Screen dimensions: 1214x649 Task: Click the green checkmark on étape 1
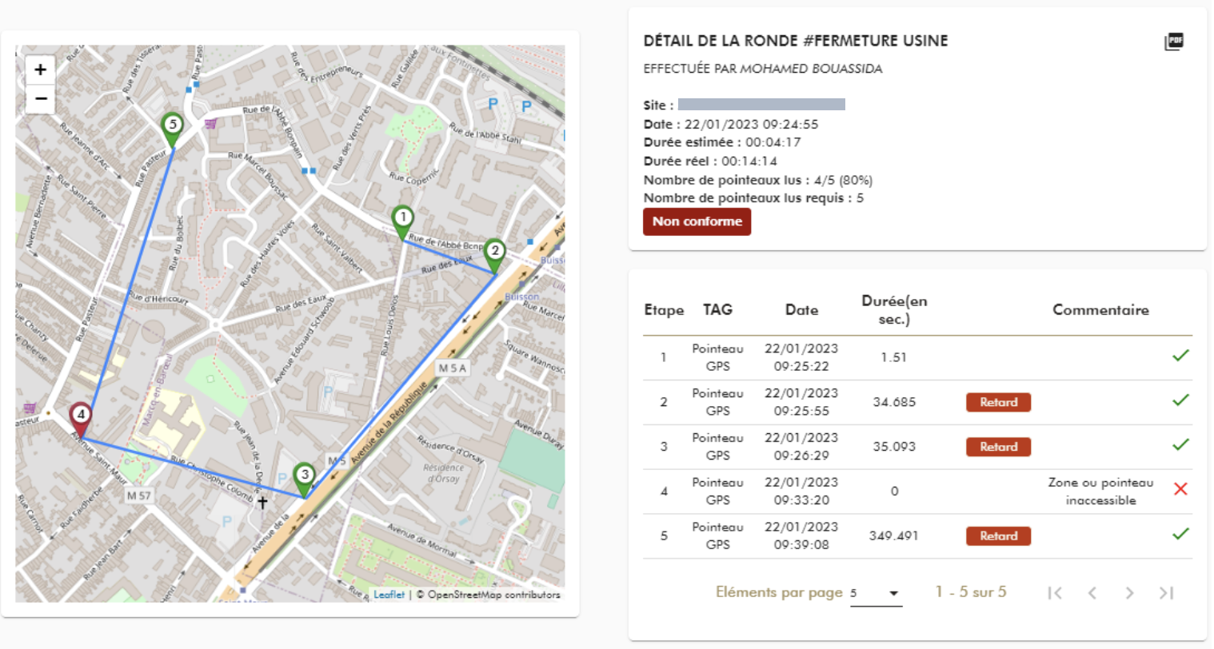click(1180, 356)
